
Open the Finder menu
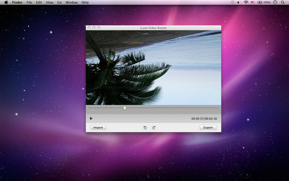pyautogui.click(x=17, y=3)
